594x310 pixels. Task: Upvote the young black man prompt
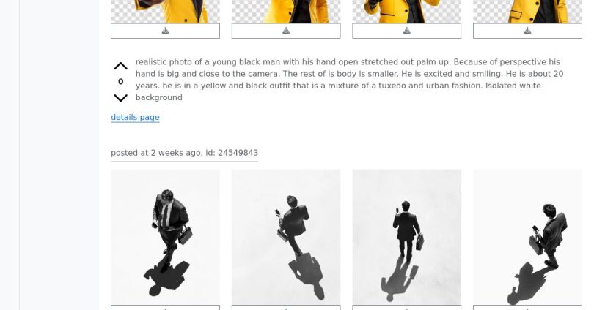click(x=120, y=66)
